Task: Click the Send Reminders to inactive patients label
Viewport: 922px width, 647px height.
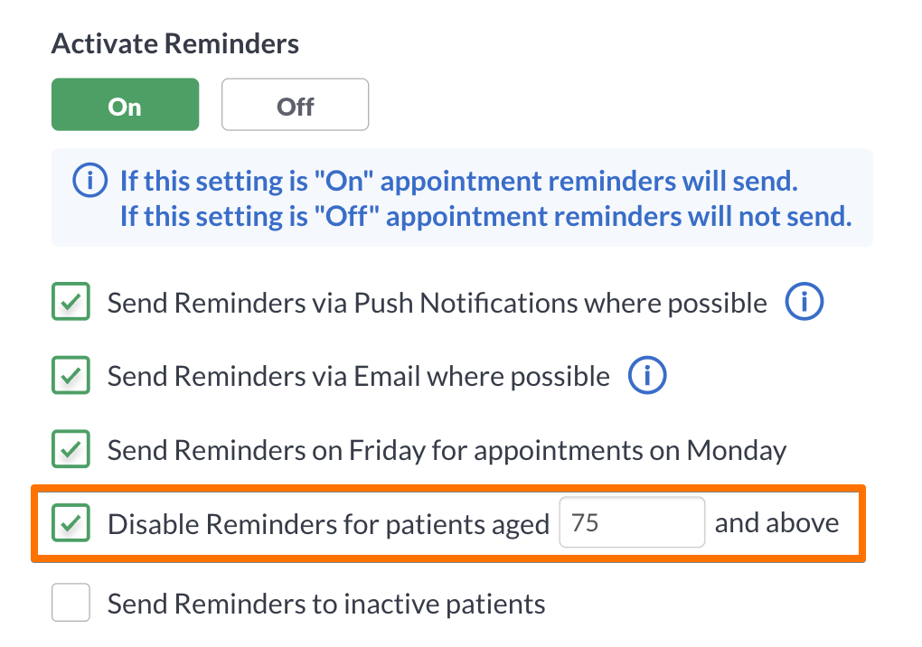Action: 326,605
